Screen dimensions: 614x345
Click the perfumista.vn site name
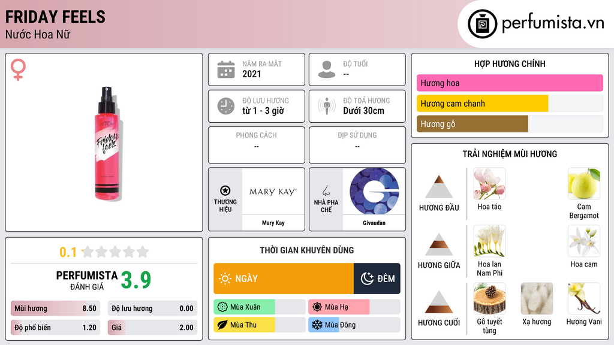point(553,23)
